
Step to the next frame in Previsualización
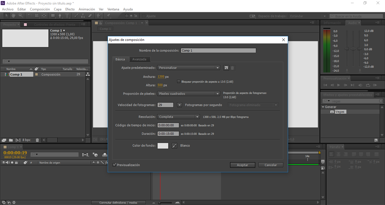pos(346,85)
